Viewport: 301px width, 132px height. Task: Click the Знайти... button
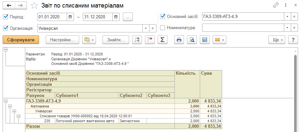[x=116, y=40]
